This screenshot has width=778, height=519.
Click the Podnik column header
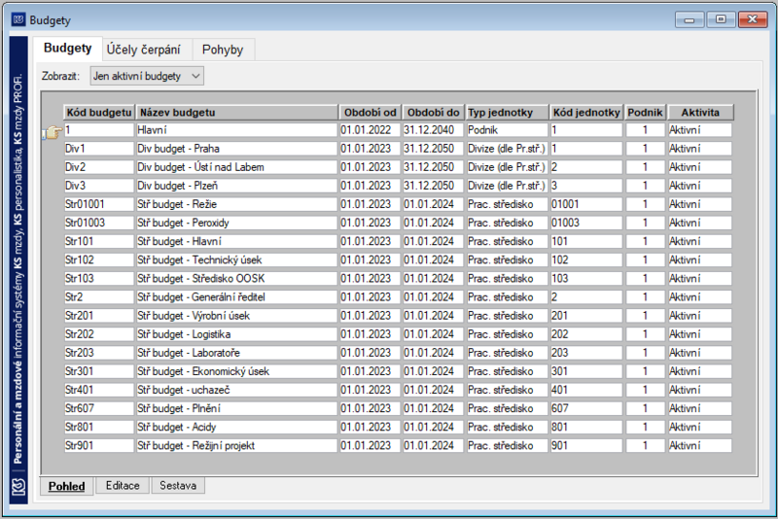tap(645, 113)
